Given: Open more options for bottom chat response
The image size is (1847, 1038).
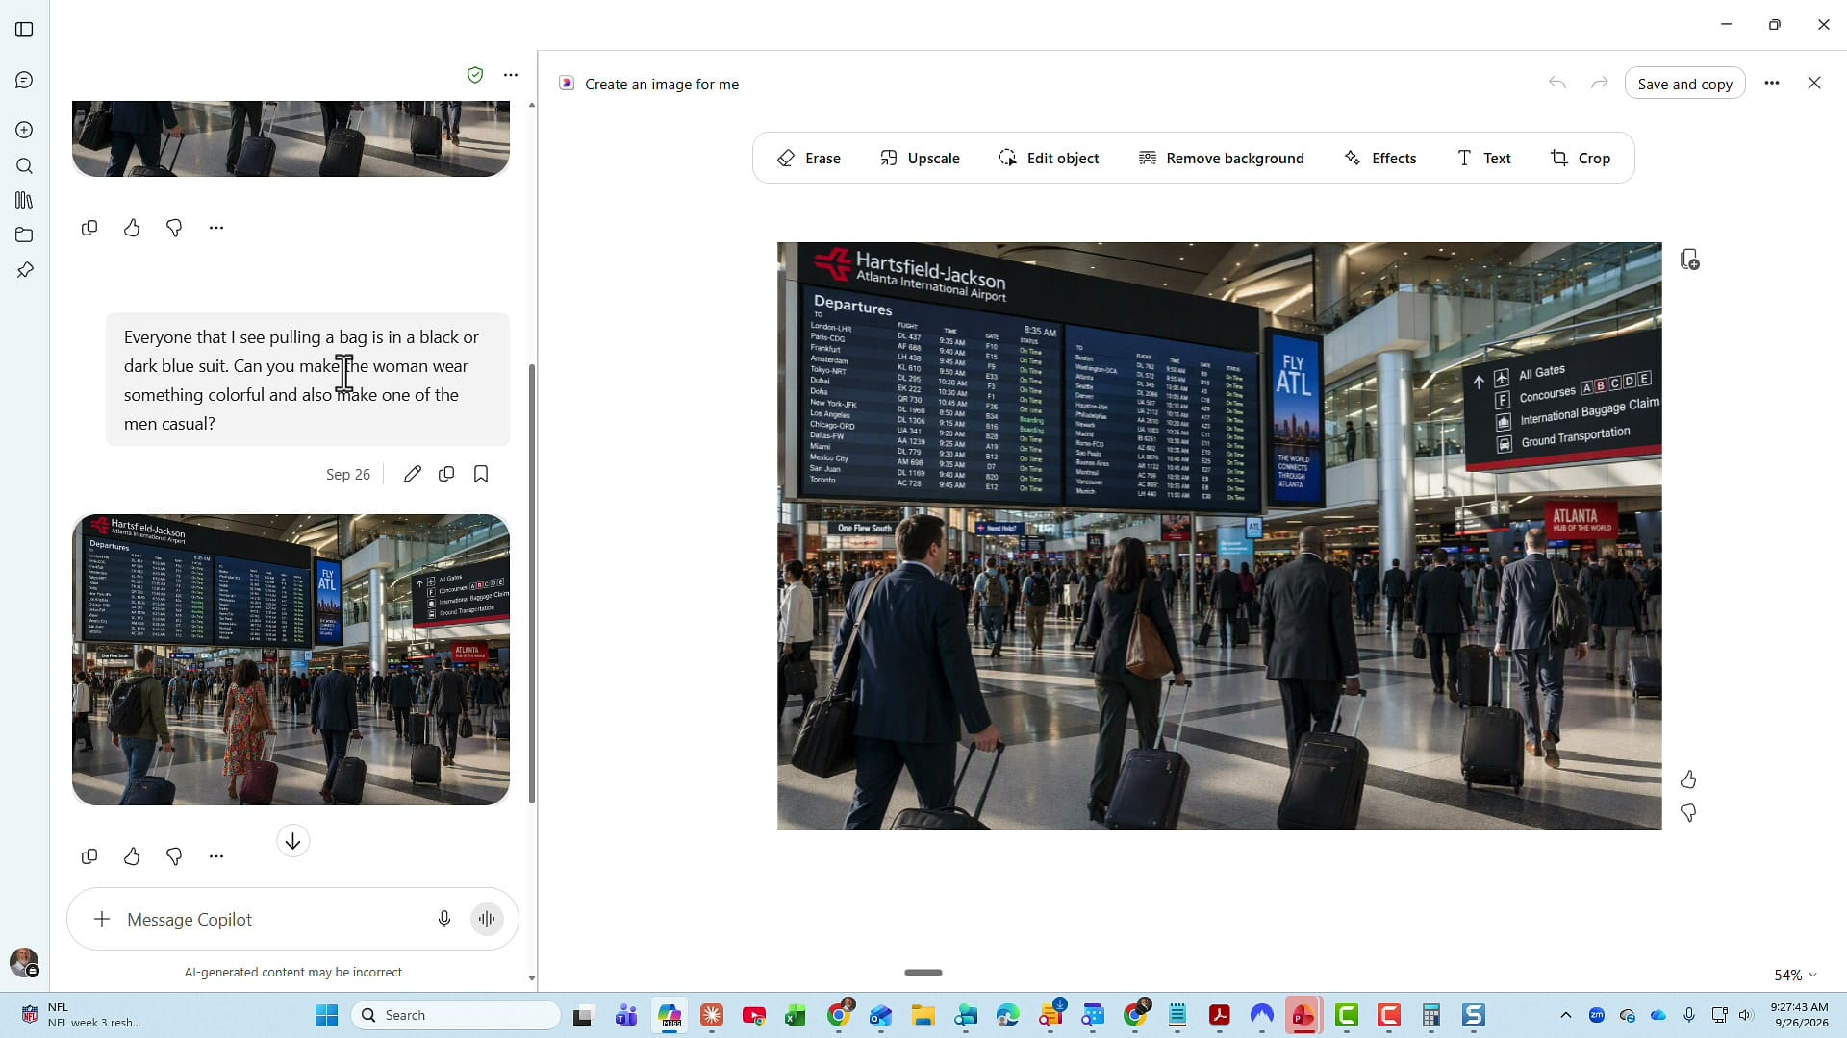Looking at the screenshot, I should click(216, 856).
